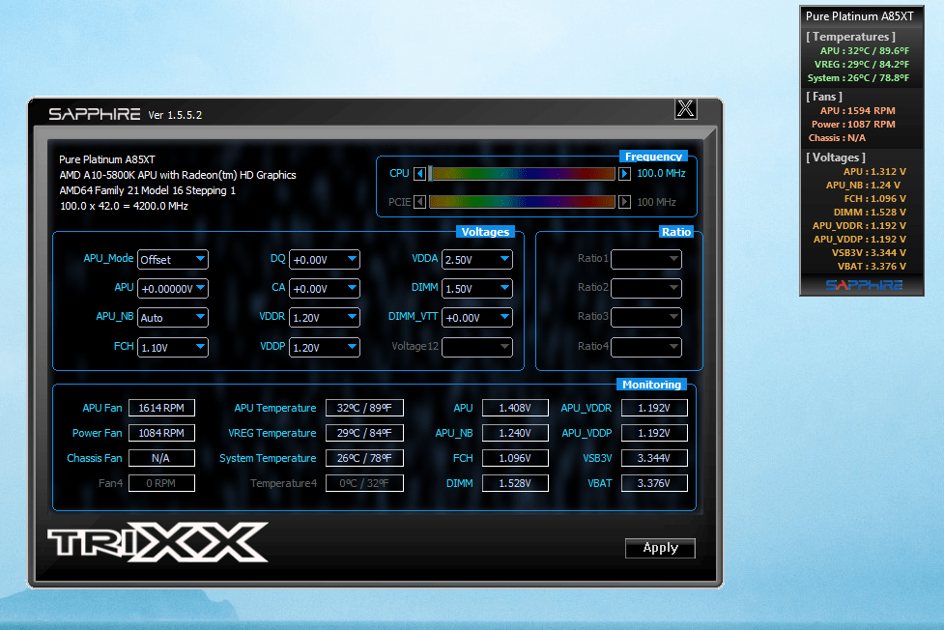This screenshot has height=630, width=944.
Task: Open the DIMM 1.50V dropdown
Action: point(476,289)
